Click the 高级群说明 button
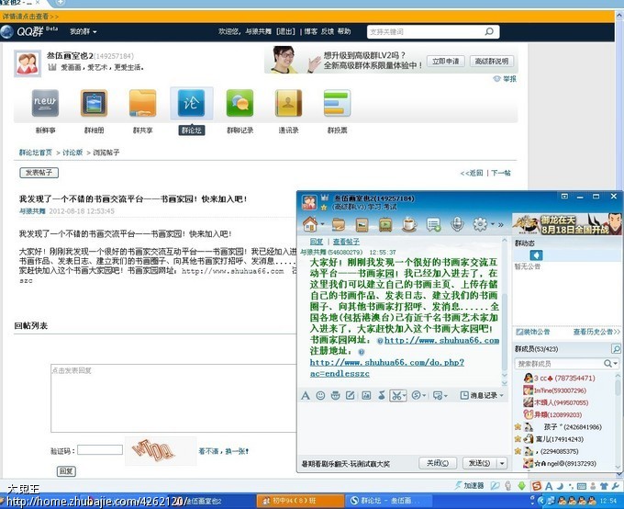 coord(492,61)
